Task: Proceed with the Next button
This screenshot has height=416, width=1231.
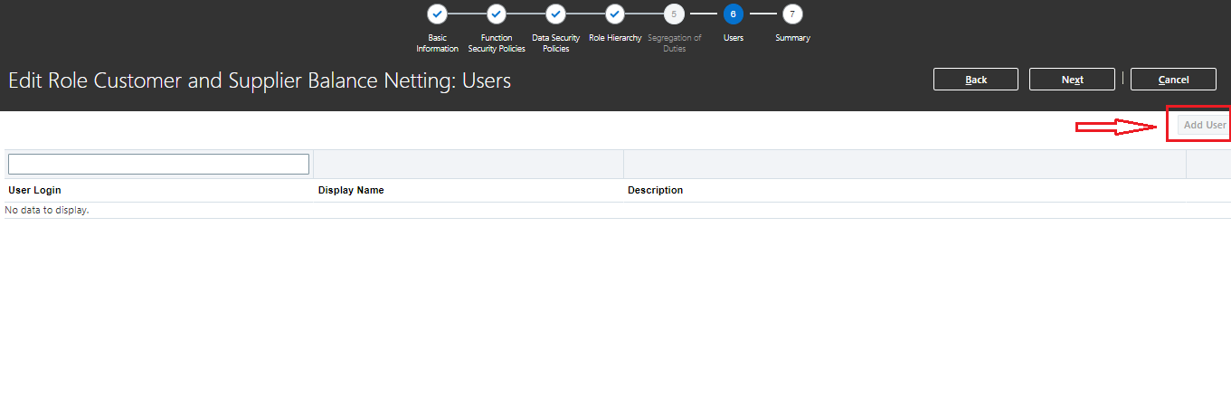Action: point(1073,80)
